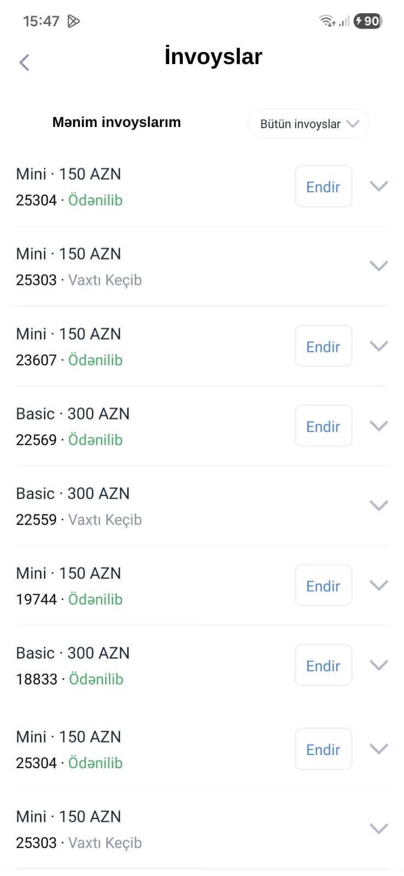This screenshot has height=876, width=404.
Task: Tap the back arrow icon
Action: (24, 62)
